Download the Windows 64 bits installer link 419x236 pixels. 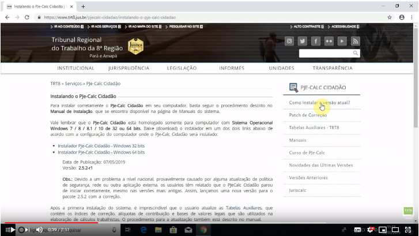(101, 152)
